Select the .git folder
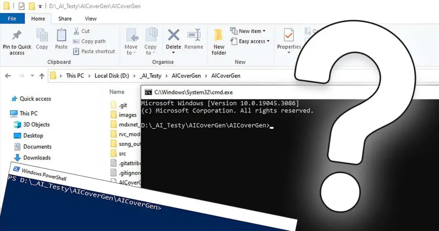Viewport: 439px width, 231px height. click(119, 105)
